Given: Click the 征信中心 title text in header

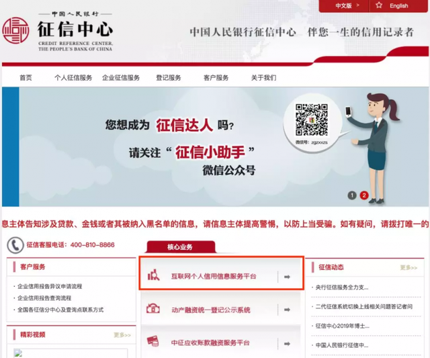Looking at the screenshot, I should [x=75, y=30].
